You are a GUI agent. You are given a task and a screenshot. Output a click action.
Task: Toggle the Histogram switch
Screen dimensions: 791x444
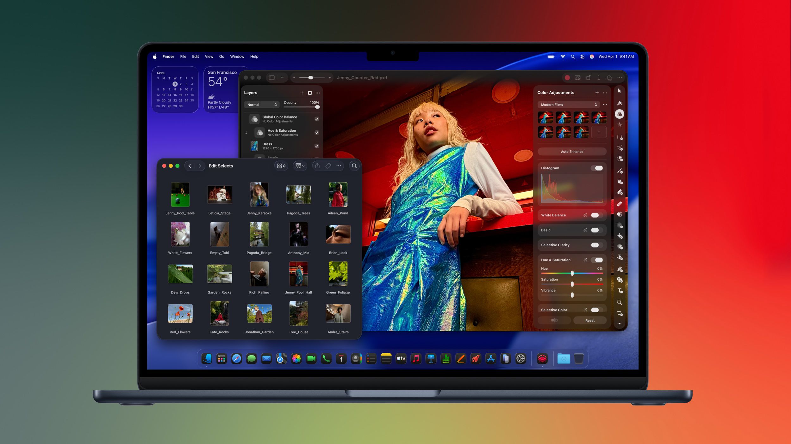597,168
